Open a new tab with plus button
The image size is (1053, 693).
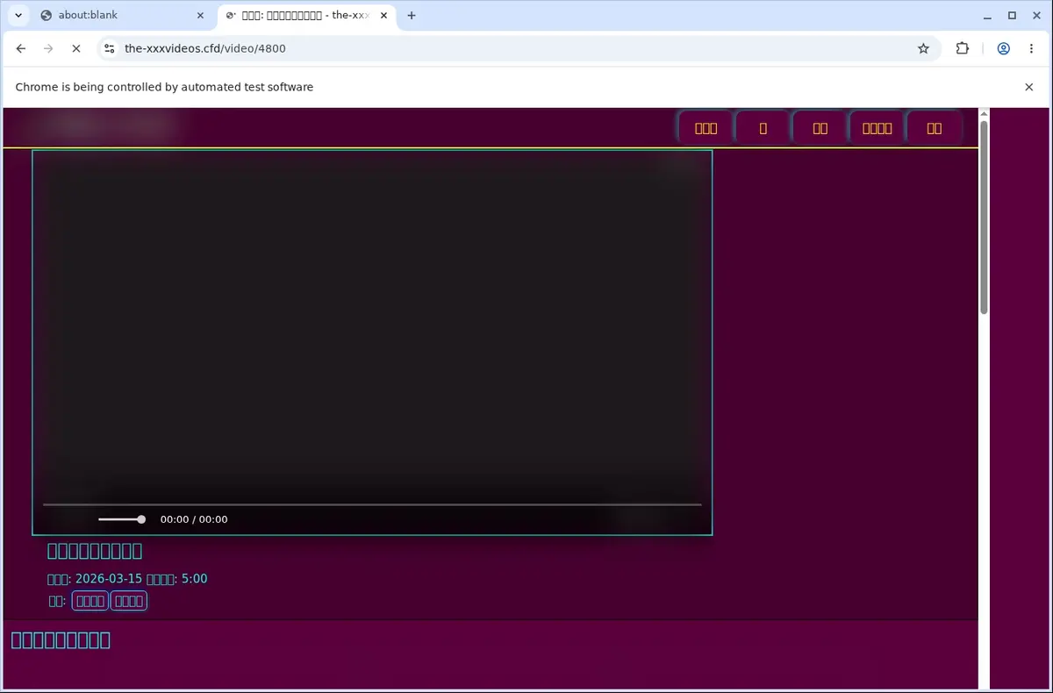(412, 15)
